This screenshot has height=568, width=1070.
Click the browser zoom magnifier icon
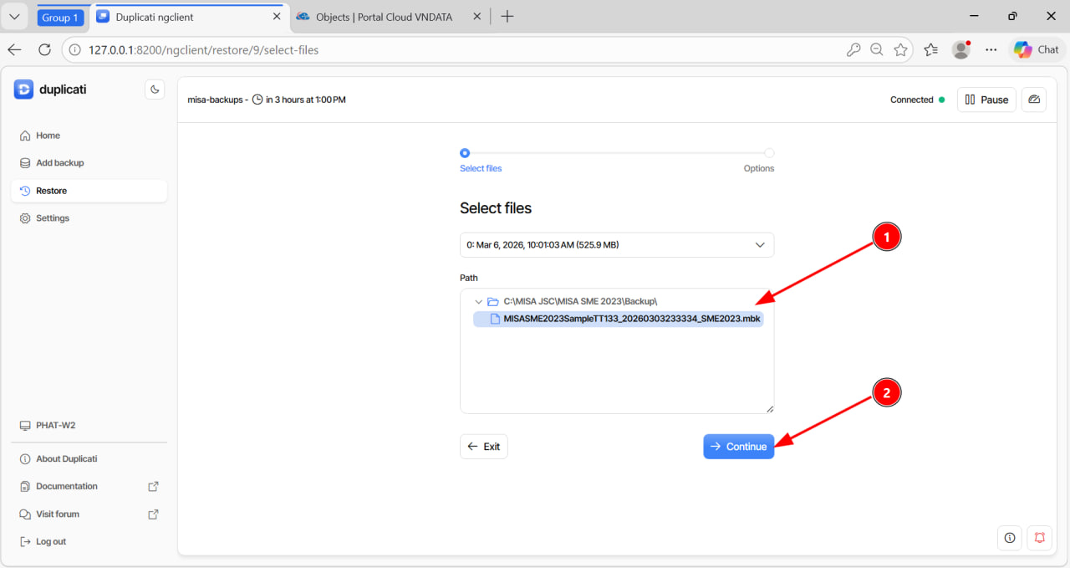click(x=877, y=50)
